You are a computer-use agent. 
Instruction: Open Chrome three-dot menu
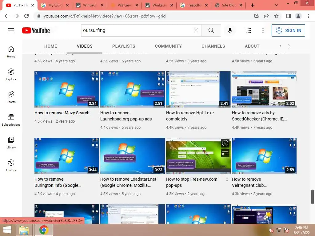pyautogui.click(x=308, y=16)
